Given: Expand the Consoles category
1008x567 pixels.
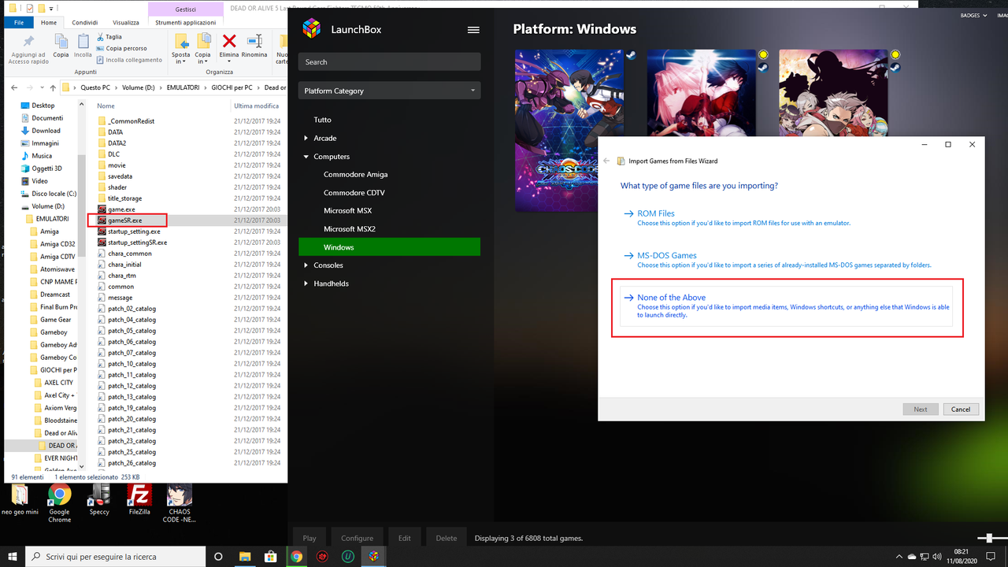Looking at the screenshot, I should tap(306, 265).
